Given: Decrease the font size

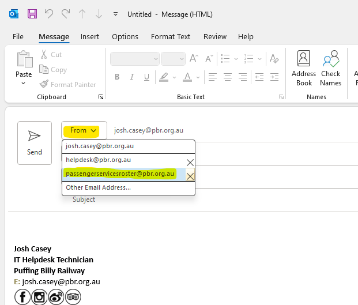Looking at the screenshot, I should (x=209, y=58).
